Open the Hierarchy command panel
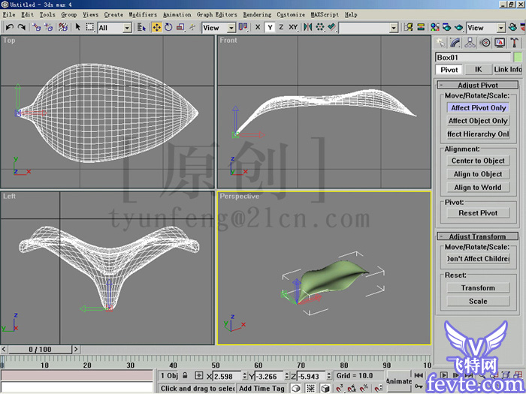Screen dimensions: 526x394 (x=470, y=43)
